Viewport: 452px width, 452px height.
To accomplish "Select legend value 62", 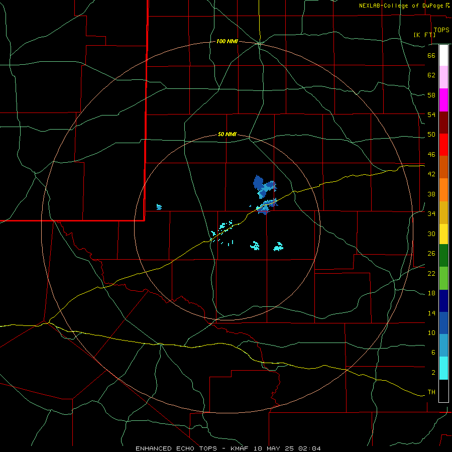I will [431, 75].
